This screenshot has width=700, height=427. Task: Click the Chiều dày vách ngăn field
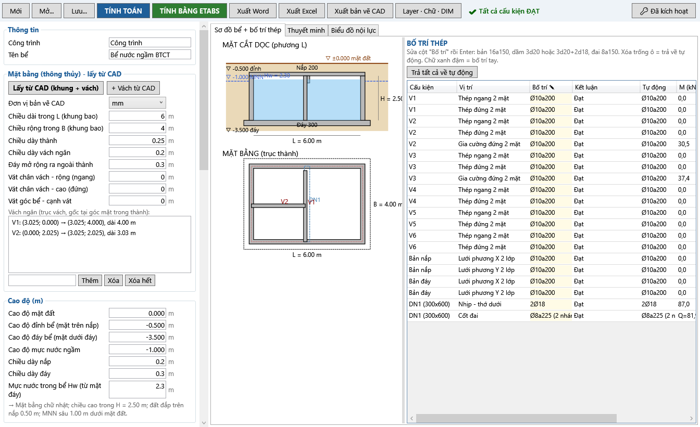point(137,152)
